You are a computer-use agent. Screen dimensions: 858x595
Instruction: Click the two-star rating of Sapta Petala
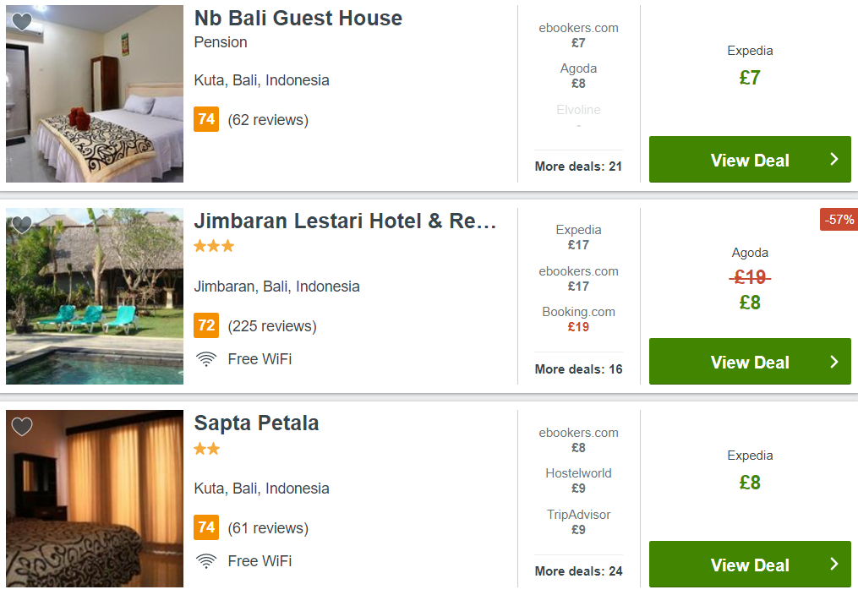(x=207, y=449)
